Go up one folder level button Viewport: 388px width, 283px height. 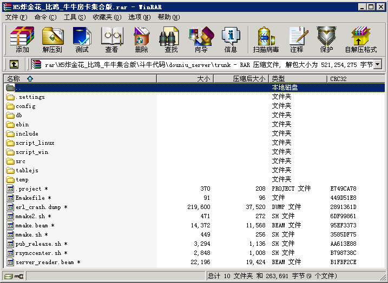(14, 64)
